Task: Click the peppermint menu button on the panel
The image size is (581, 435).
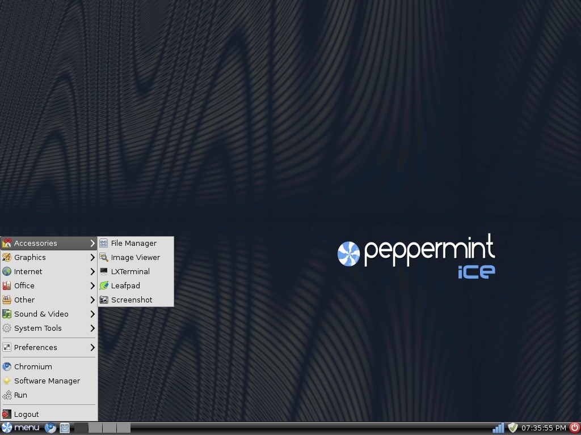Action: click(x=21, y=428)
